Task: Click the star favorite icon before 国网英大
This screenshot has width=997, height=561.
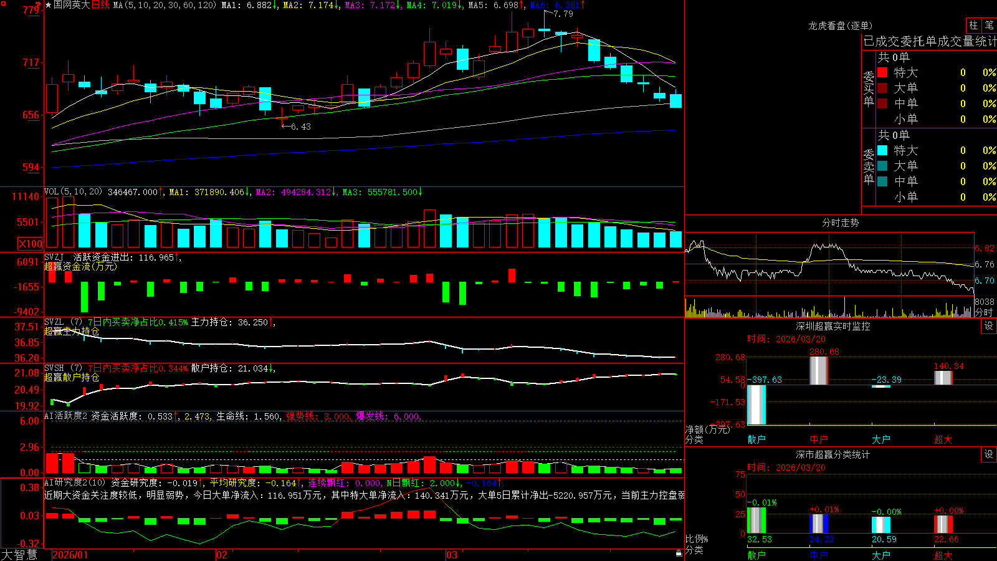Action: (x=48, y=5)
